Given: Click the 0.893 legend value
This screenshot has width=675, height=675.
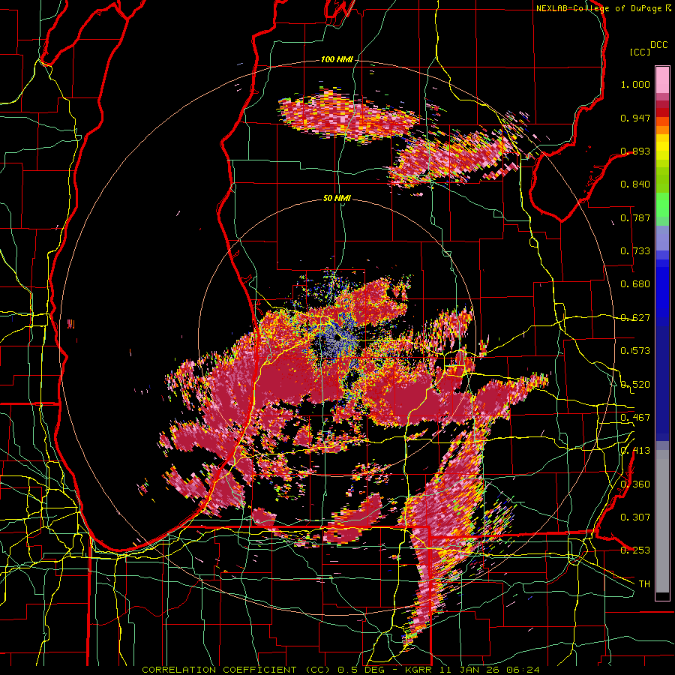Looking at the screenshot, I should 635,151.
